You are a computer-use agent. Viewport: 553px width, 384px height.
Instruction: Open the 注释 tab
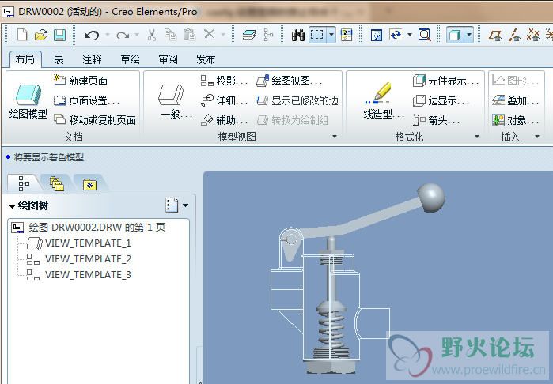click(x=92, y=59)
